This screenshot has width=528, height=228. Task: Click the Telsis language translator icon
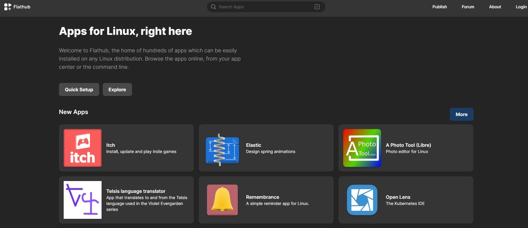coord(83,200)
